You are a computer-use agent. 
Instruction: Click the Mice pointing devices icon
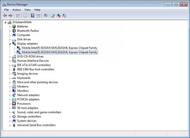14,82
